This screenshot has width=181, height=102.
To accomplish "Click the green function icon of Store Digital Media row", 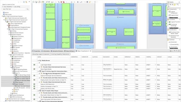I will [34, 69].
